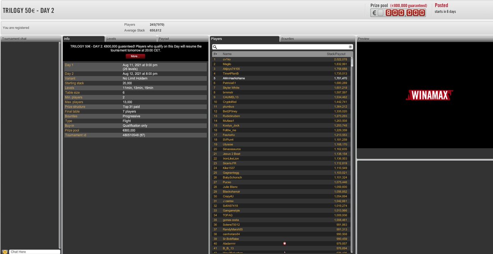
Task: Click the Starting stack value 20,000
Action: point(128,83)
